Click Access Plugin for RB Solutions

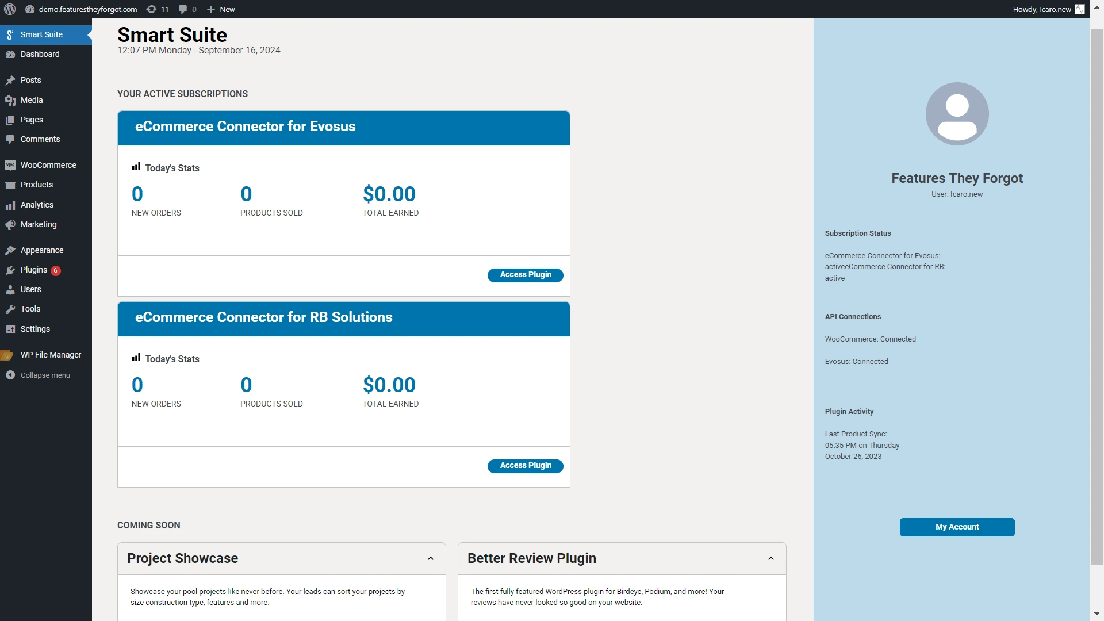(x=525, y=466)
